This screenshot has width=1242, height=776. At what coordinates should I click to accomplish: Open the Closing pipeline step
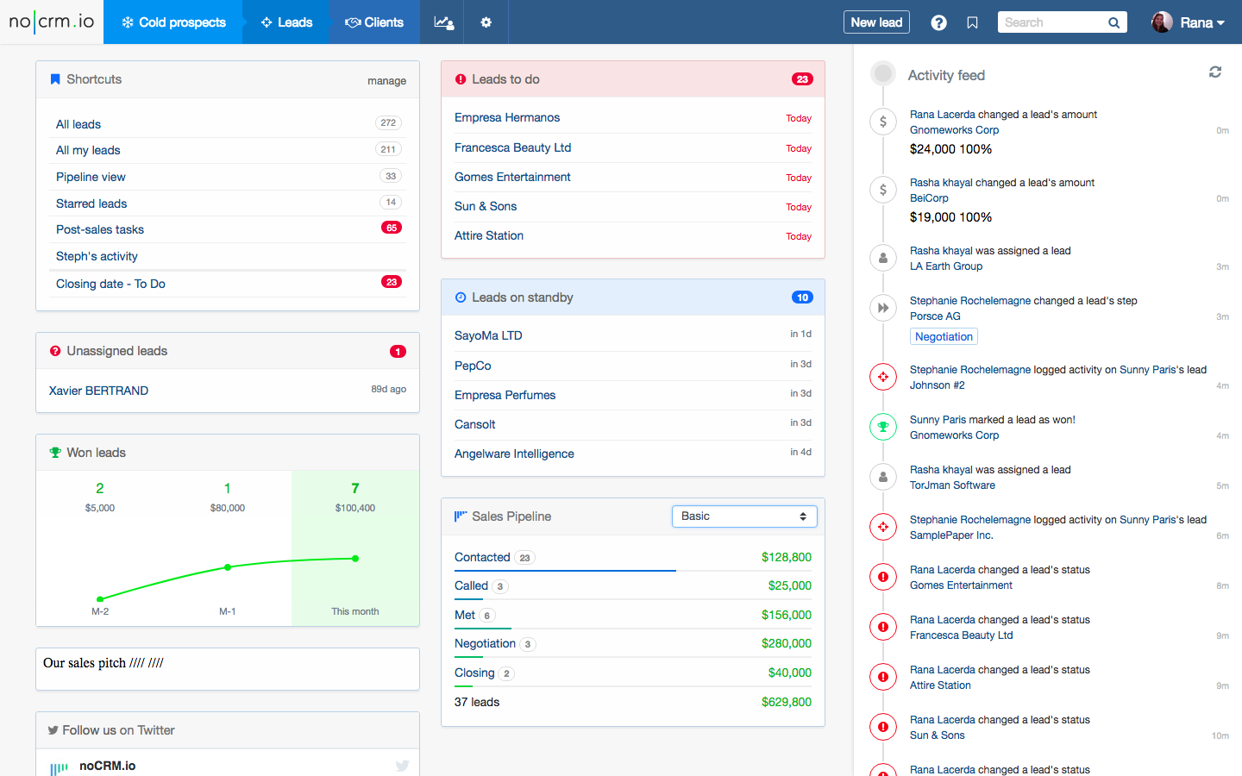click(474, 673)
